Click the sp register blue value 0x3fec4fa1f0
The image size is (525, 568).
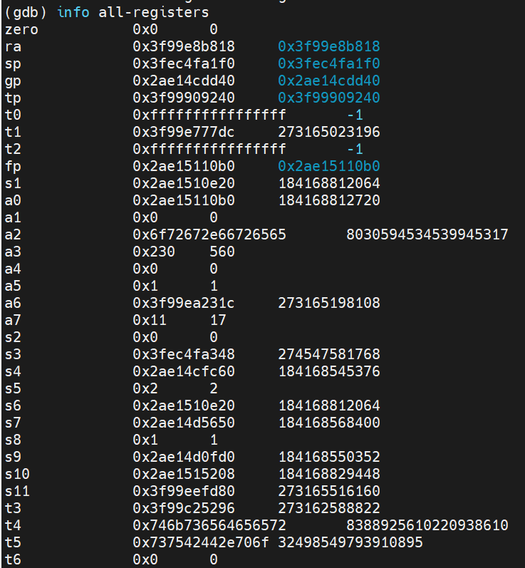click(x=329, y=63)
